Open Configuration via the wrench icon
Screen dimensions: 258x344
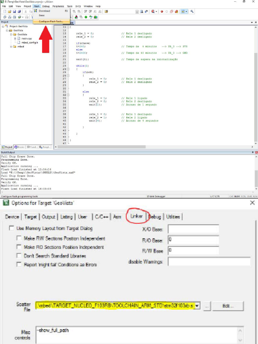(x=192, y=11)
